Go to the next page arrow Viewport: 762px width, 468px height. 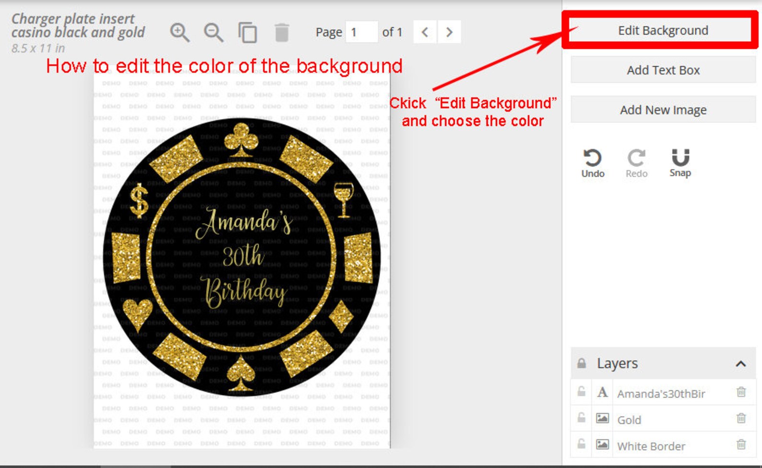click(449, 32)
